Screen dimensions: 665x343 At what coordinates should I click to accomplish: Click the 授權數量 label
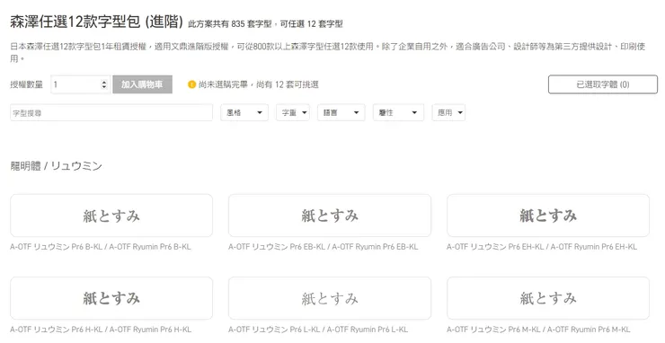26,84
